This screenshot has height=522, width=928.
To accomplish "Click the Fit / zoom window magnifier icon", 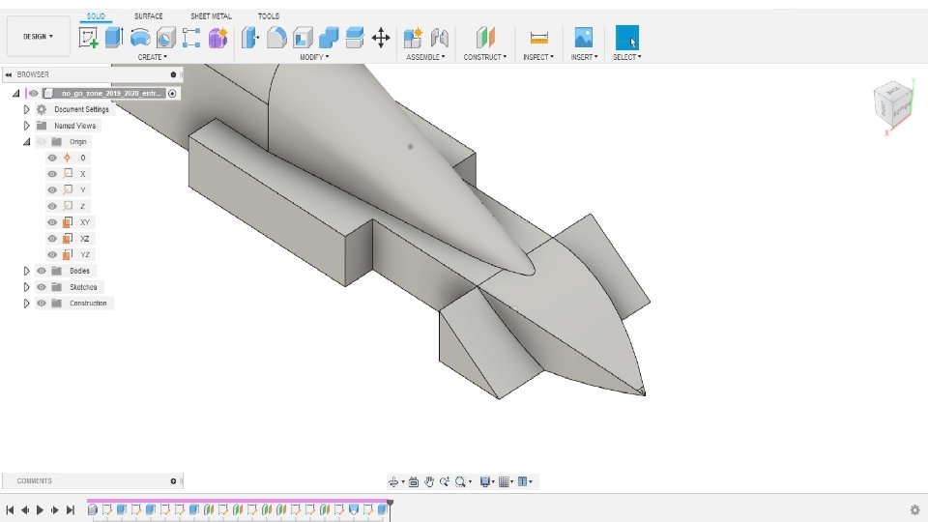I will coord(460,481).
